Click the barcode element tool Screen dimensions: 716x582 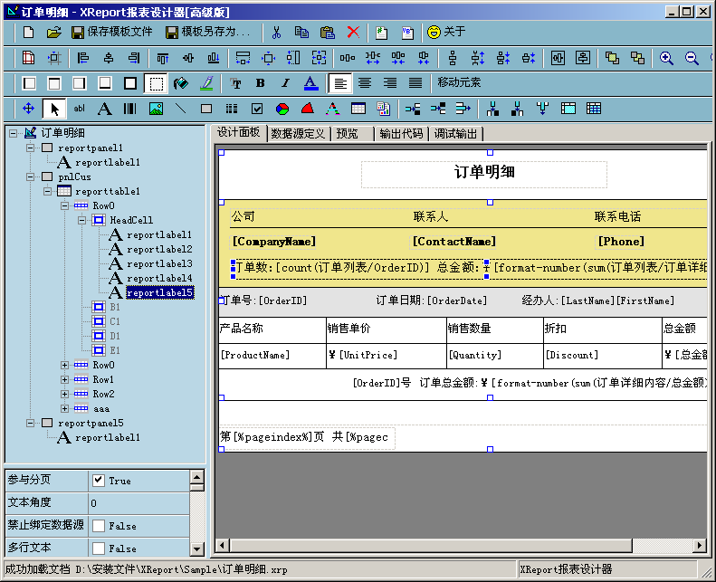(x=130, y=109)
